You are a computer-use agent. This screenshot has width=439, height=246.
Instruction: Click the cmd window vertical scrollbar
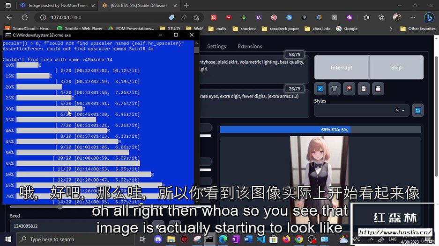click(196, 122)
